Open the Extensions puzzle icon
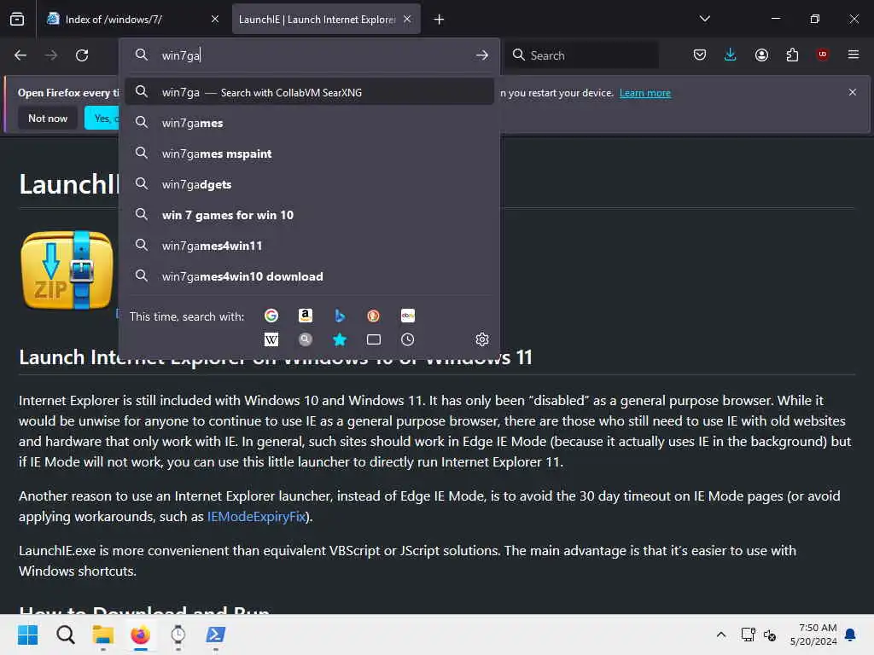This screenshot has width=874, height=655. click(792, 55)
